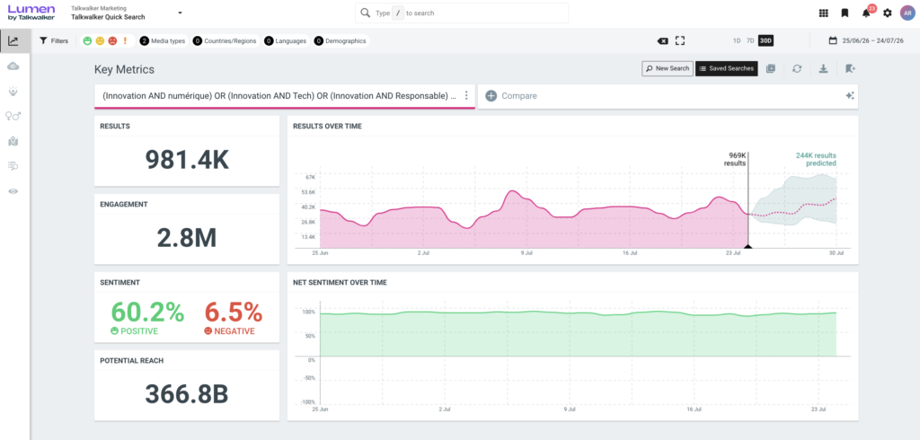Select the 1D time range
This screenshot has height=440, width=920.
[x=737, y=41]
